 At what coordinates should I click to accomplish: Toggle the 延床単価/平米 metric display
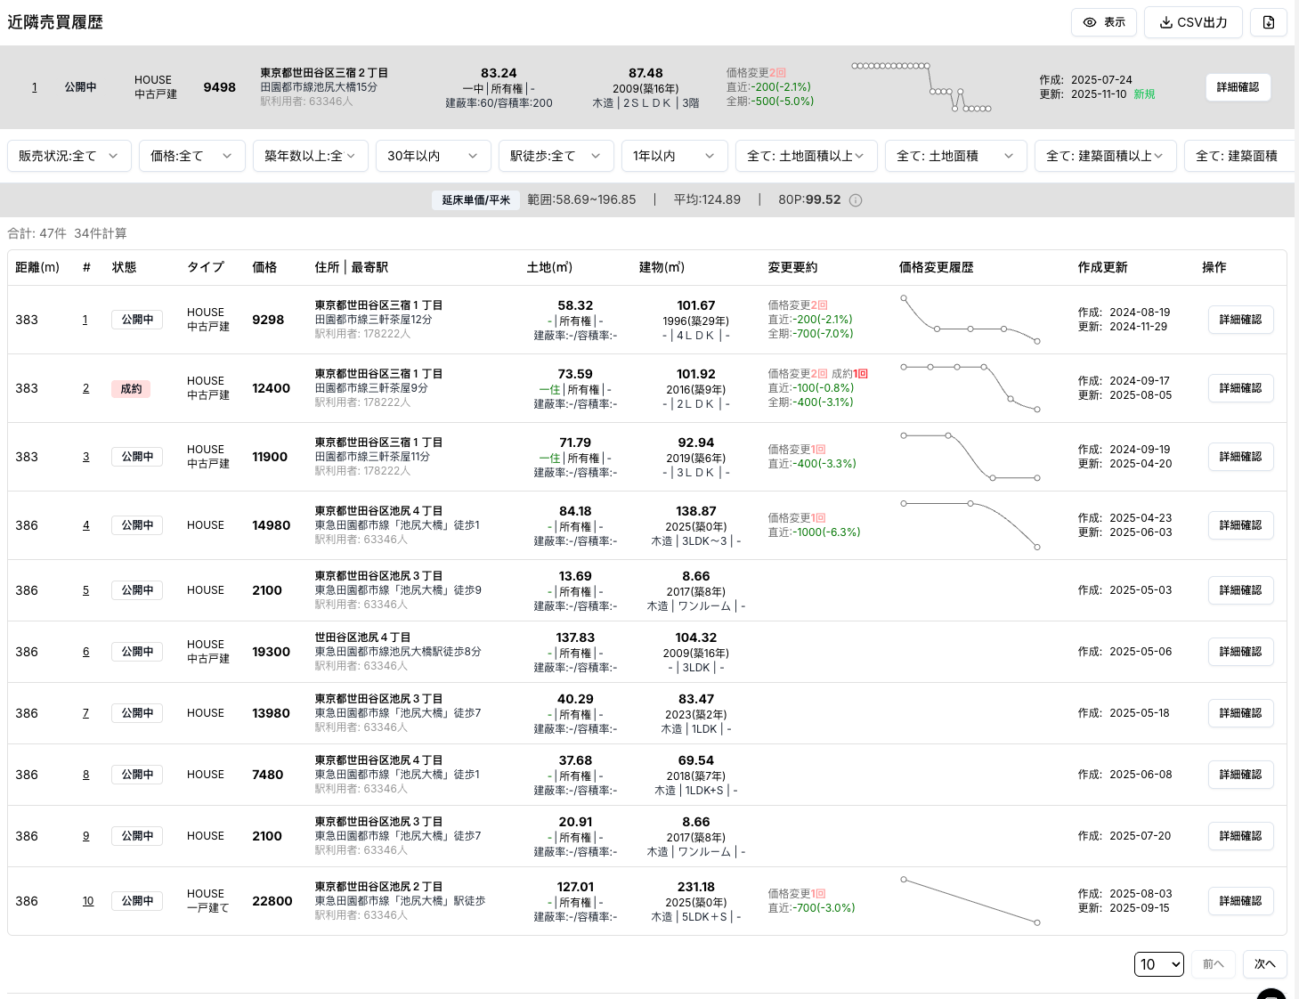tap(475, 200)
